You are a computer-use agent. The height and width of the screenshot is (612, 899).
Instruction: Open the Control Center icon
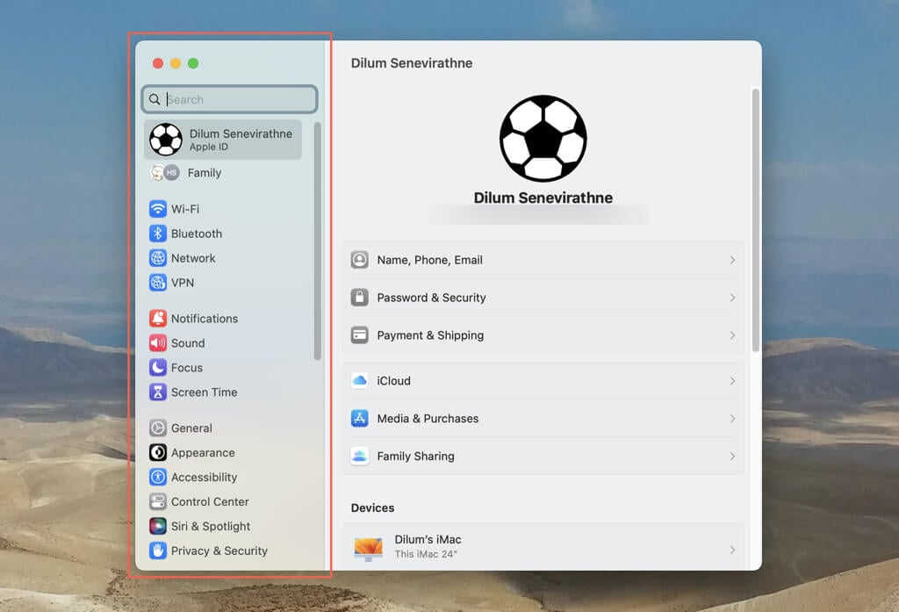pos(158,502)
